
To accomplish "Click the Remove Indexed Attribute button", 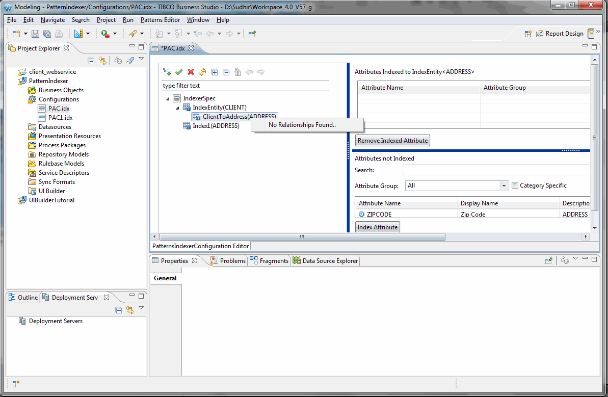I will pyautogui.click(x=392, y=140).
